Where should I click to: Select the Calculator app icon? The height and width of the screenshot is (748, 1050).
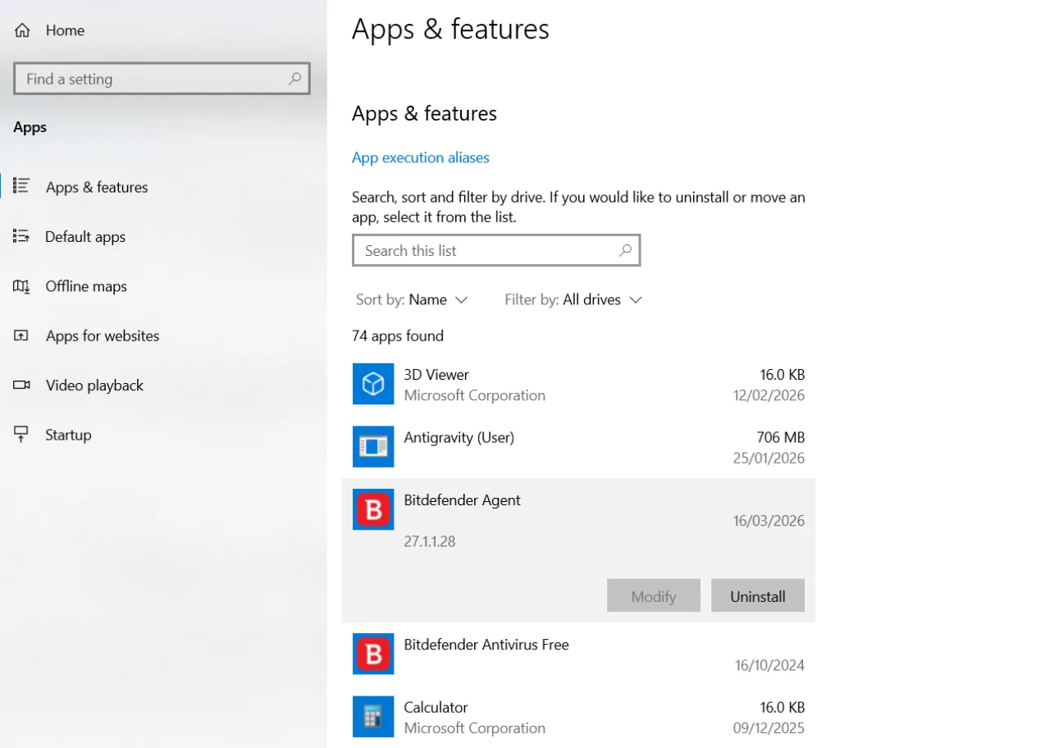[373, 717]
